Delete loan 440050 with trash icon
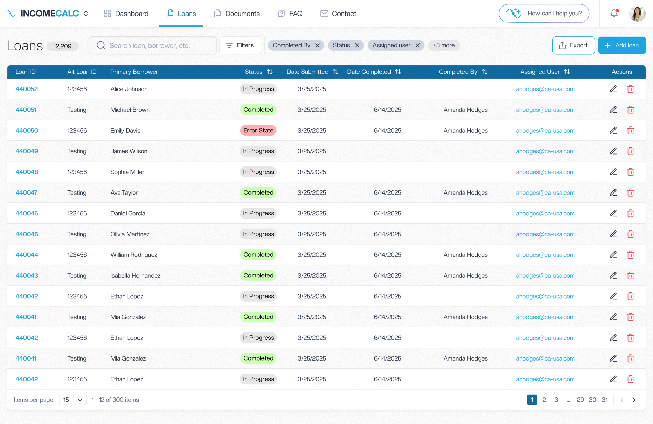 pos(630,130)
